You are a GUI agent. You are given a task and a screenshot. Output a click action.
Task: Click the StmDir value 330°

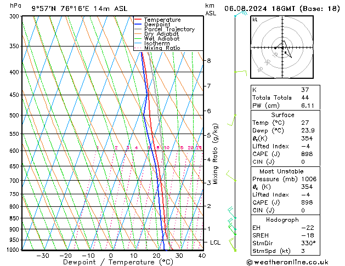coord(308,243)
